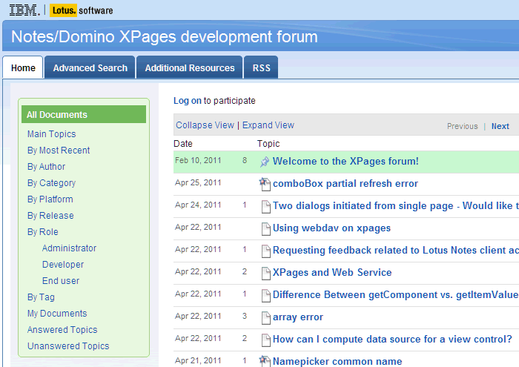This screenshot has width=519, height=367.
Task: Click the Topic column header
Action: tap(268, 144)
